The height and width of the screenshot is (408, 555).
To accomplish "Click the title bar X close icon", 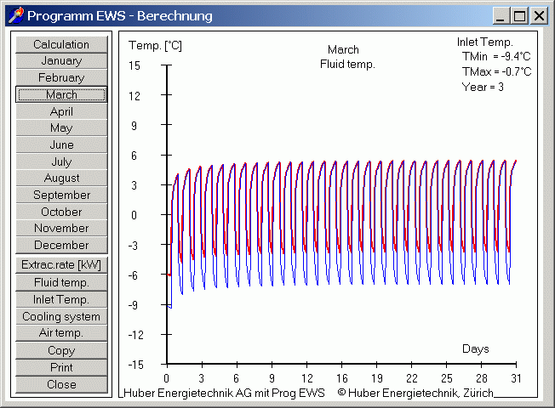I will [539, 16].
